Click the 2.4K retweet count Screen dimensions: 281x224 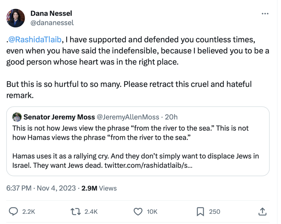(91, 211)
